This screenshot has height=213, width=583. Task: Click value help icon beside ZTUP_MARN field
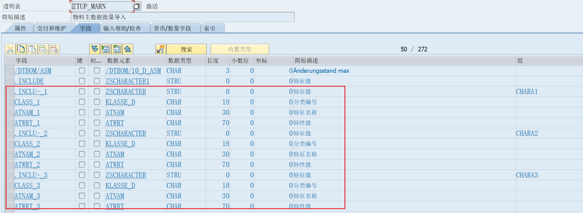[x=137, y=6]
